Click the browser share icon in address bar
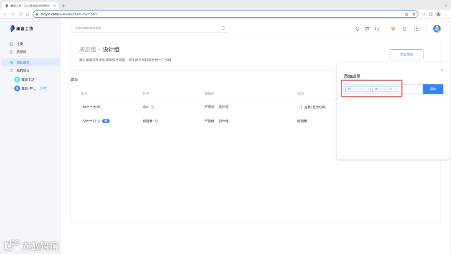The height and width of the screenshot is (254, 451). 406,14
